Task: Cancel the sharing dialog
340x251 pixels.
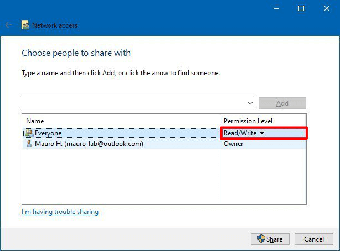Action: [313, 239]
